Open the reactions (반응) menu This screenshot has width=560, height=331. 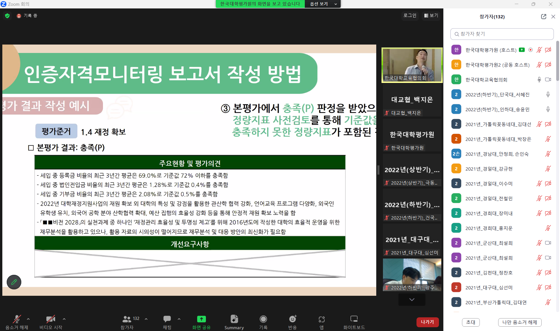pyautogui.click(x=292, y=322)
